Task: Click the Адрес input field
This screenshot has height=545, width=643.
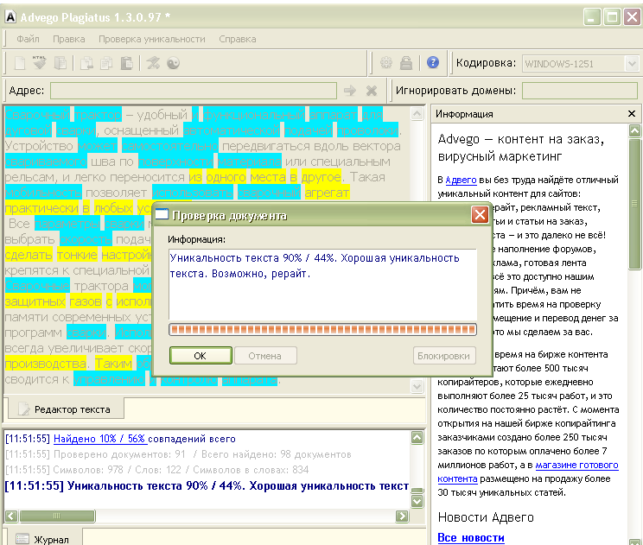Action: [194, 91]
